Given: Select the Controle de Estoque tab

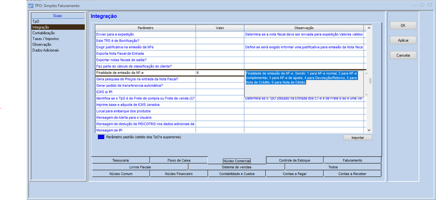Looking at the screenshot, I should pos(294,160).
